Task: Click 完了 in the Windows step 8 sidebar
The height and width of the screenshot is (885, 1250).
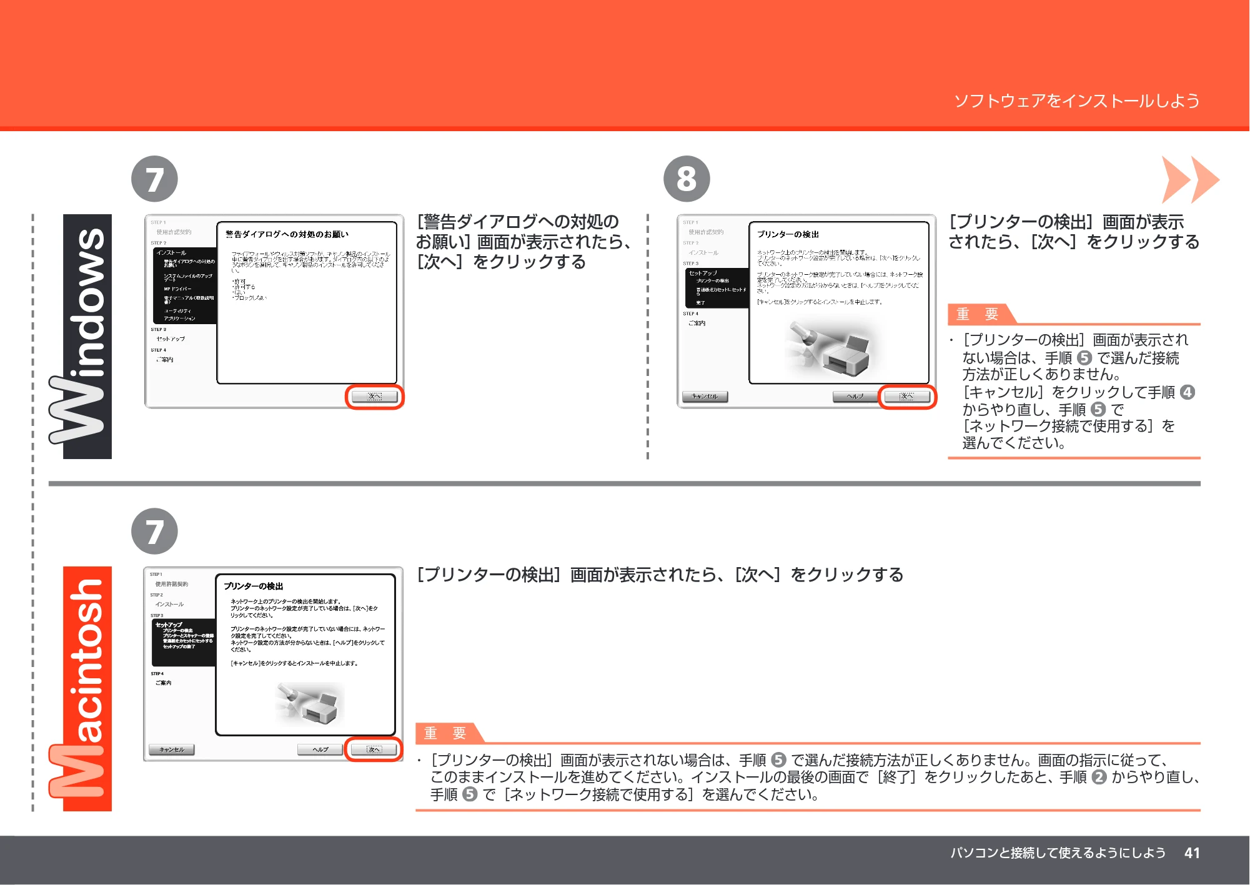Action: tap(700, 303)
